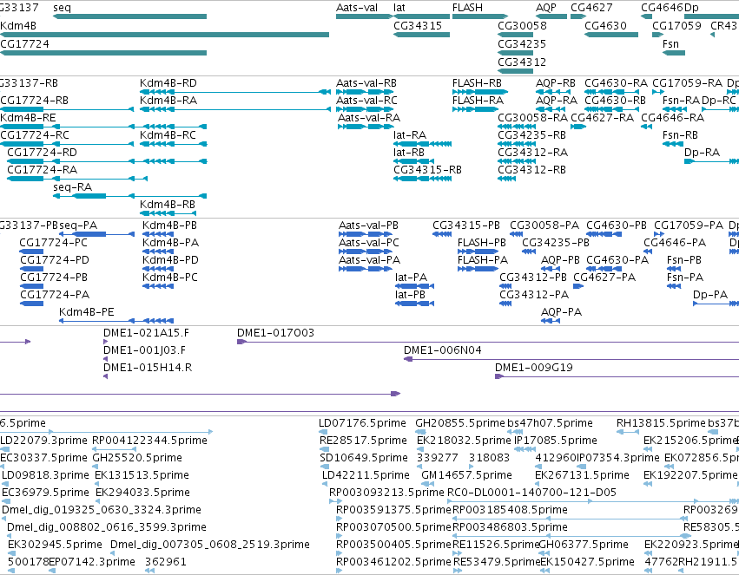Select the lat-PB protein label

[x=410, y=295]
